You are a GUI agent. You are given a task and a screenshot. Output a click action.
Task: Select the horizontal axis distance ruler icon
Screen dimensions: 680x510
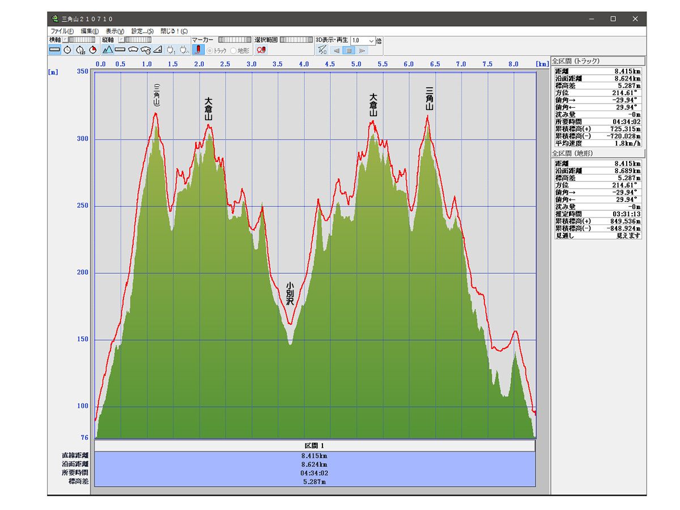tap(55, 50)
